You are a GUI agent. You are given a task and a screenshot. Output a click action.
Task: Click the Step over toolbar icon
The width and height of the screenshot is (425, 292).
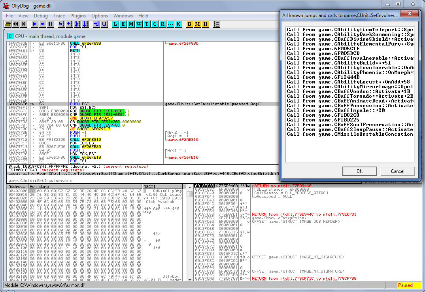click(x=70, y=24)
